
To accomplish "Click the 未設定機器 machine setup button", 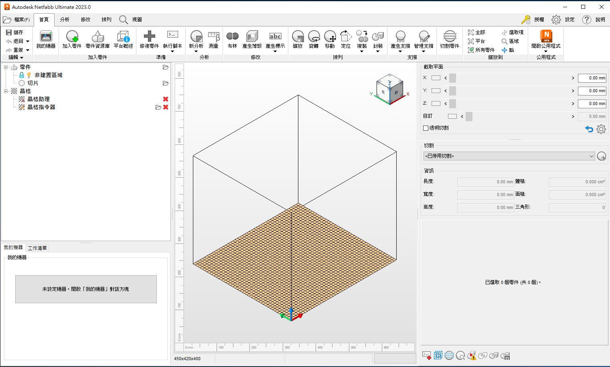I will 86,289.
